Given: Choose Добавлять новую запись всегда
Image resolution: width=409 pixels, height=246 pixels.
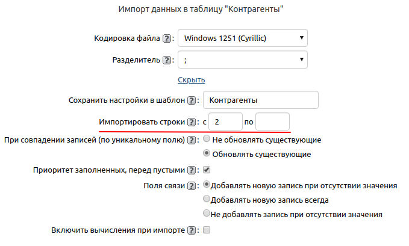Looking at the screenshot, I should (x=207, y=199).
